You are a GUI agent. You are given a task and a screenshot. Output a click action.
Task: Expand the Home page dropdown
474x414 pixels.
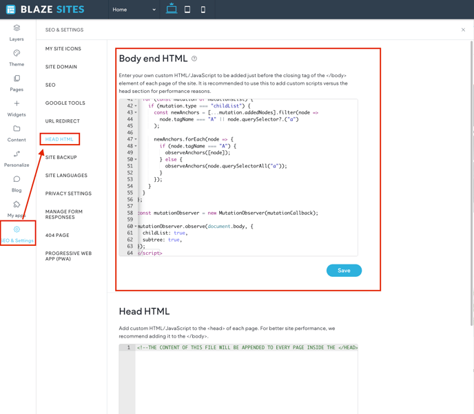(x=134, y=10)
